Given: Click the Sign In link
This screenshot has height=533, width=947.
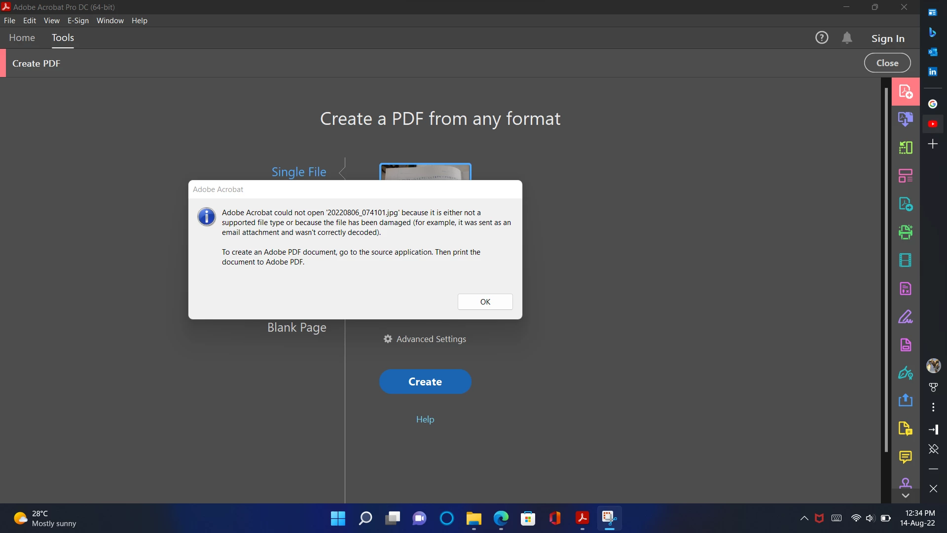Looking at the screenshot, I should [x=887, y=38].
